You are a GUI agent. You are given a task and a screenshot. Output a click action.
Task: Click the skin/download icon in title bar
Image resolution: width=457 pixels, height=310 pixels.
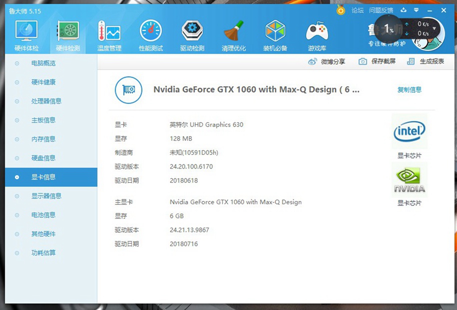(403, 10)
